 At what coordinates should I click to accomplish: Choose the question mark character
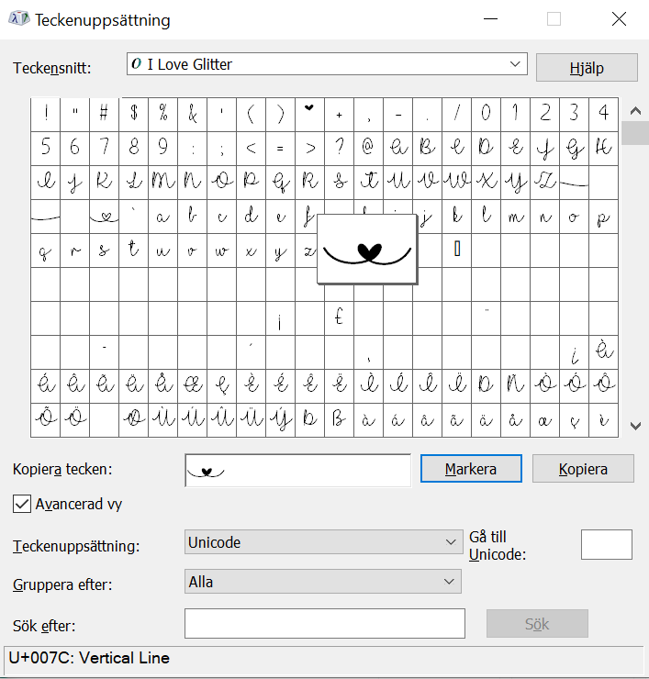(339, 147)
